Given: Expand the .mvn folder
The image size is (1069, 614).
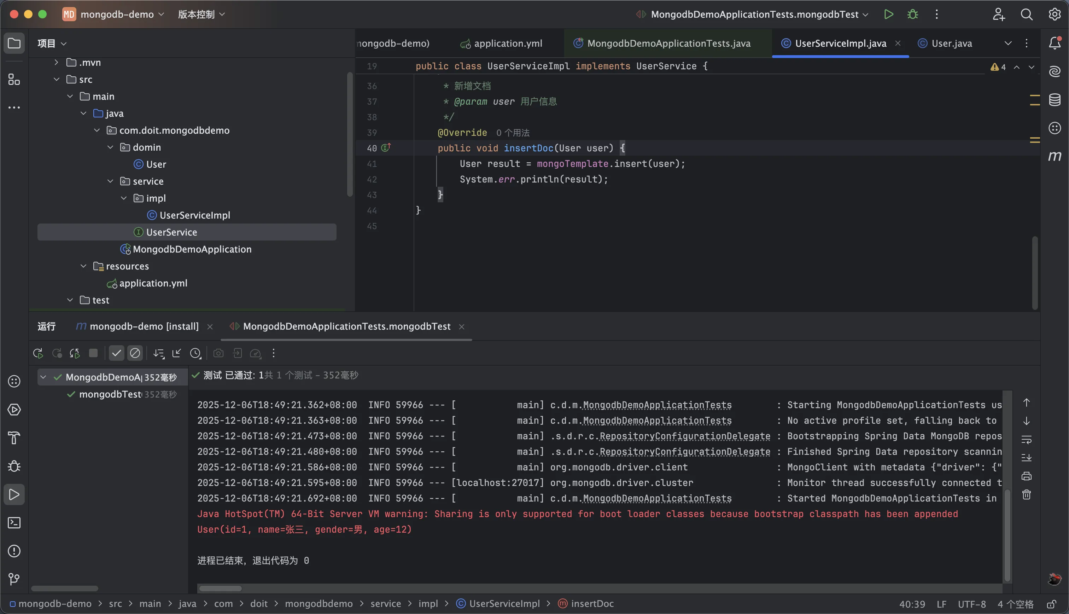Looking at the screenshot, I should 57,62.
